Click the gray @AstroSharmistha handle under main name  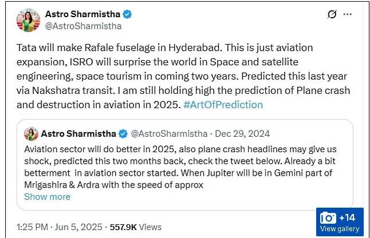tap(83, 26)
